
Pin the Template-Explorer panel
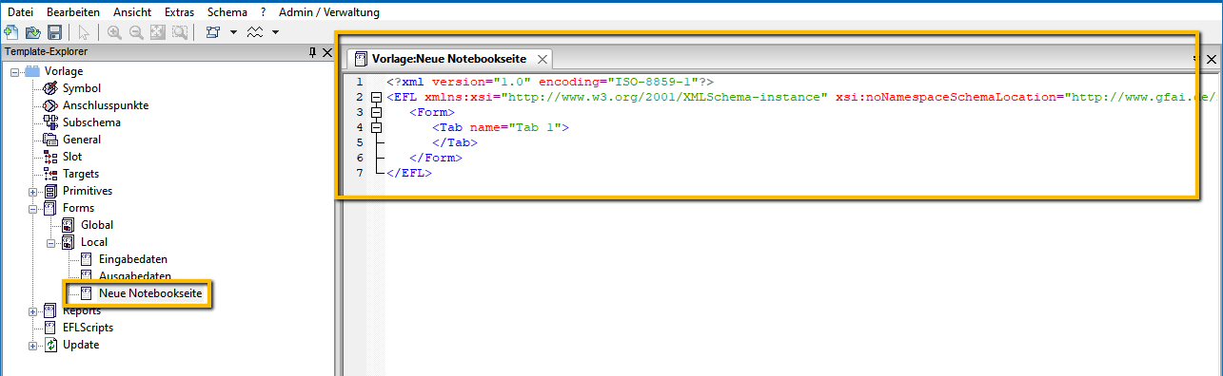coord(312,53)
